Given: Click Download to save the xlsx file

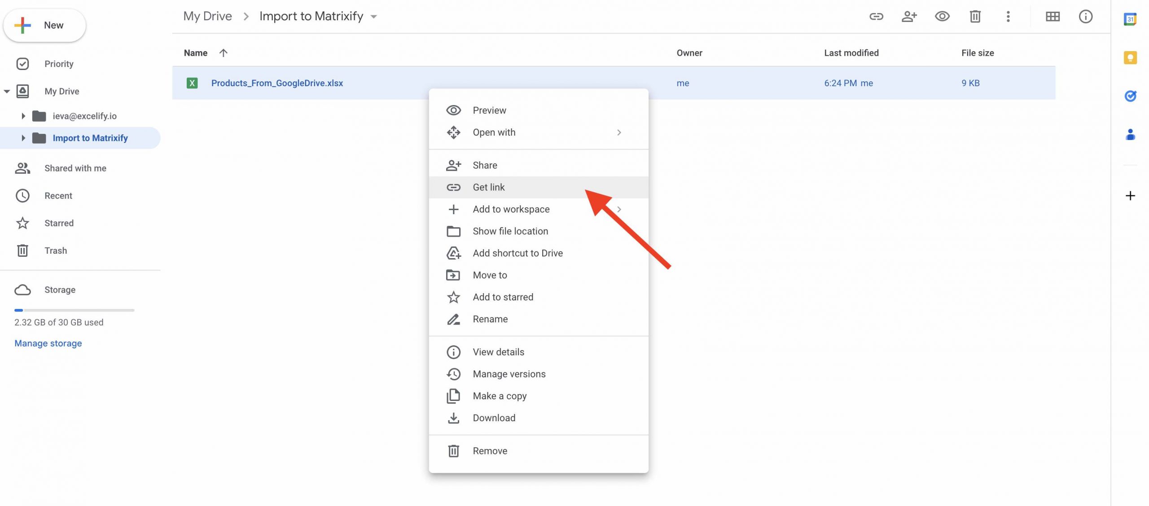Looking at the screenshot, I should pos(494,418).
